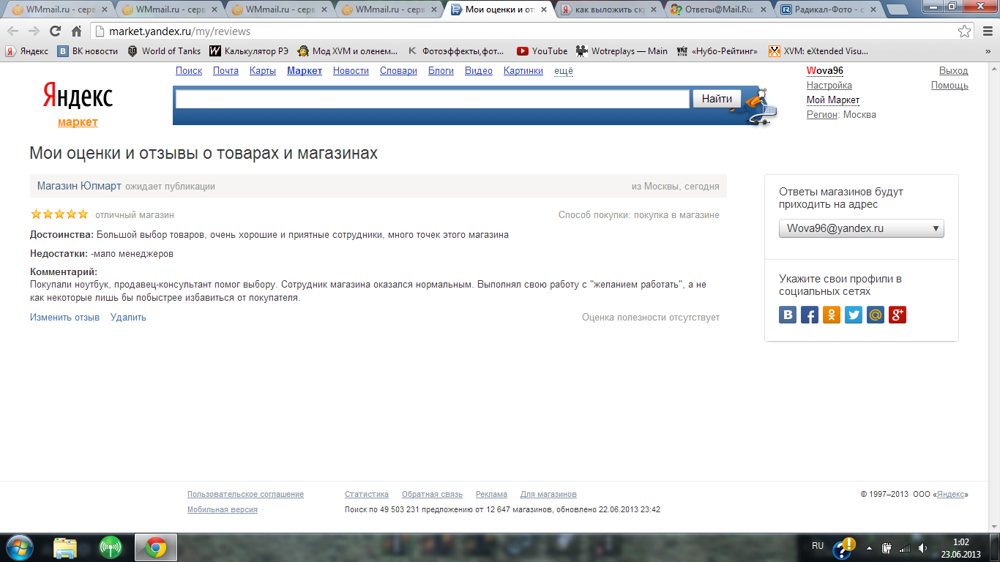Open the Настройка settings link

[x=829, y=86]
